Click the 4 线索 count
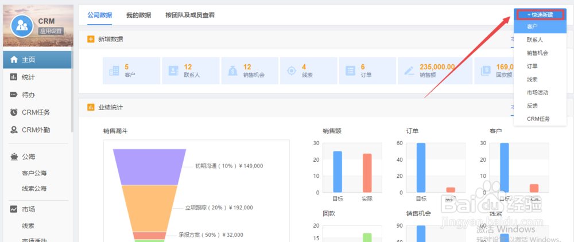Viewport: 574px width, 242px height. 304,67
